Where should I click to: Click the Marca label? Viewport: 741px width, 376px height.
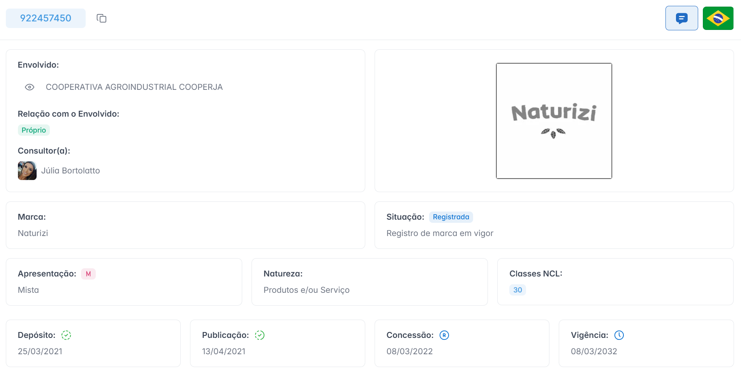tap(32, 217)
